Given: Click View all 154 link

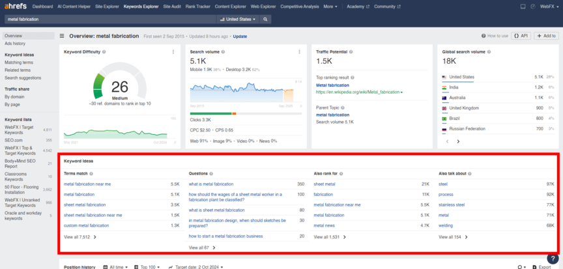Looking at the screenshot, I should click(x=453, y=237).
